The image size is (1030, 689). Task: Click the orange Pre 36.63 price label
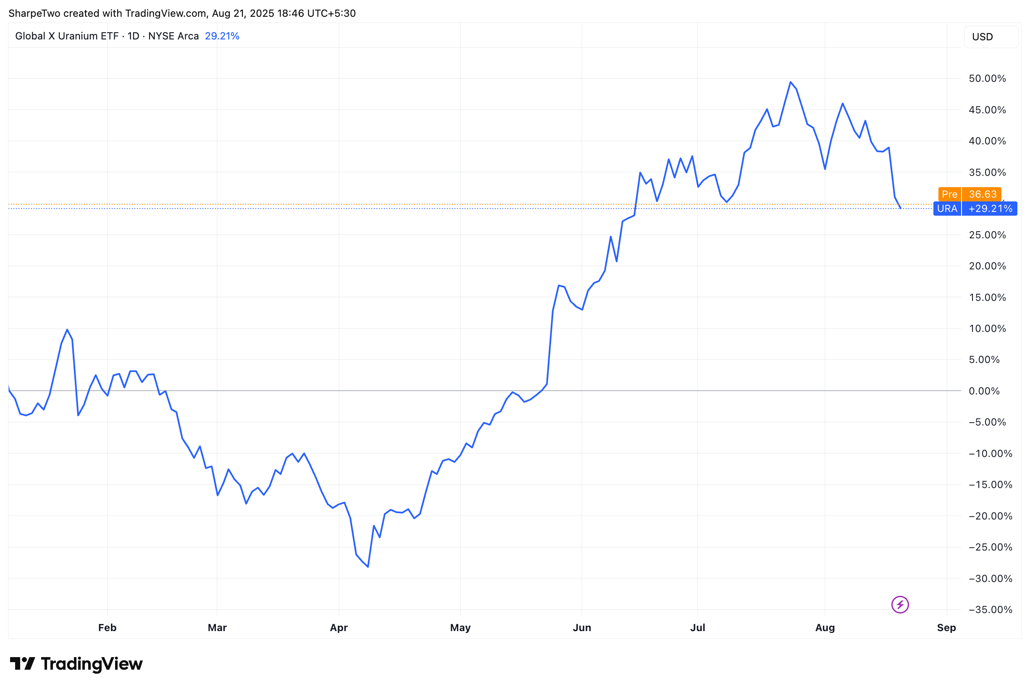coord(970,194)
